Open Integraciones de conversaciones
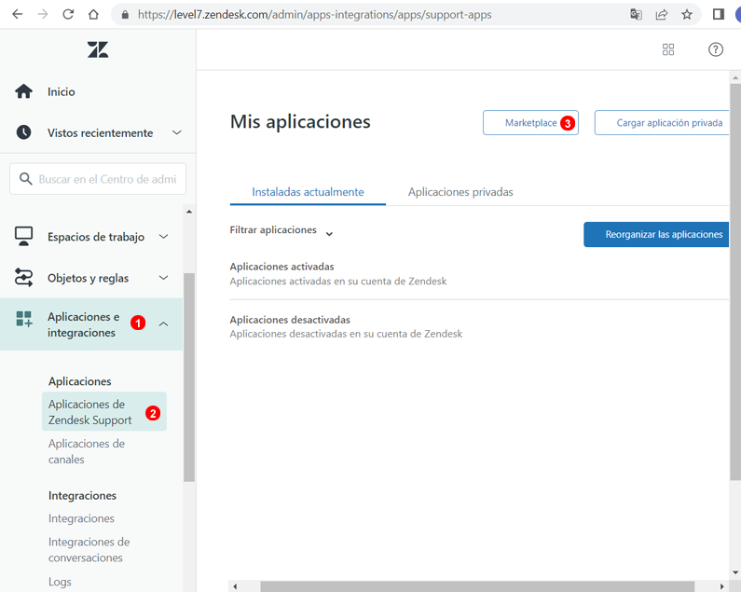This screenshot has width=741, height=592. pos(89,550)
